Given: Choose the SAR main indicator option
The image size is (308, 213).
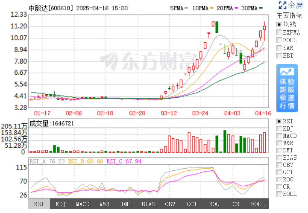Looking at the screenshot, I should (279, 48).
